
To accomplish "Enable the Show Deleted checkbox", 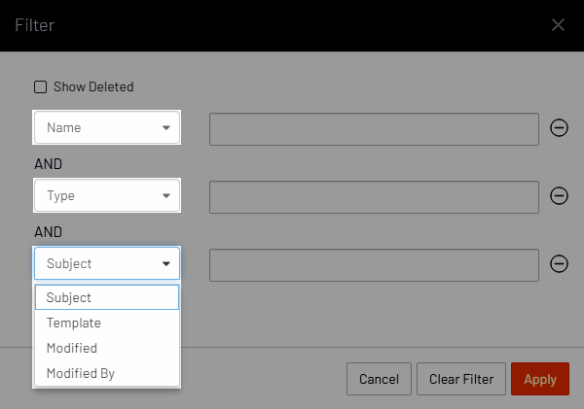I will click(x=41, y=86).
